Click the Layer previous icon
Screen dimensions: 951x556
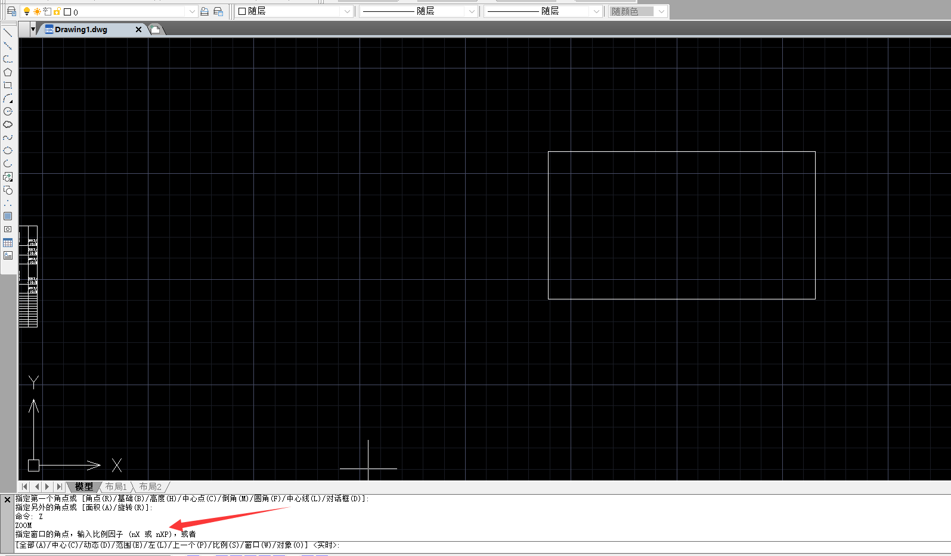(218, 11)
